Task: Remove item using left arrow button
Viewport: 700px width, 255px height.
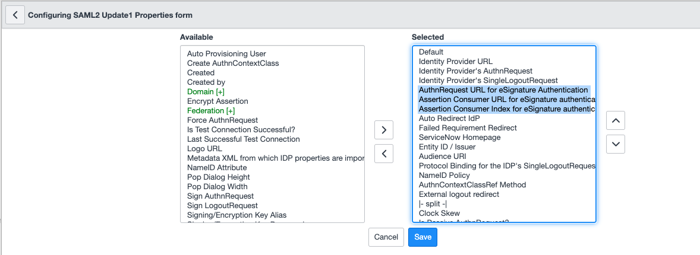Action: pos(384,154)
